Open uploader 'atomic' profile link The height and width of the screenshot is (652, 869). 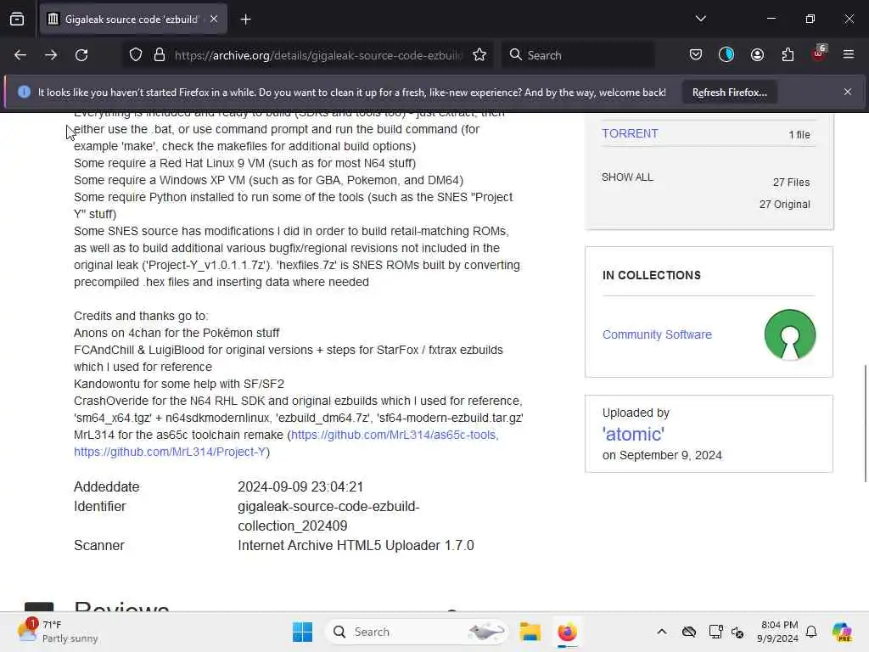pyautogui.click(x=633, y=434)
